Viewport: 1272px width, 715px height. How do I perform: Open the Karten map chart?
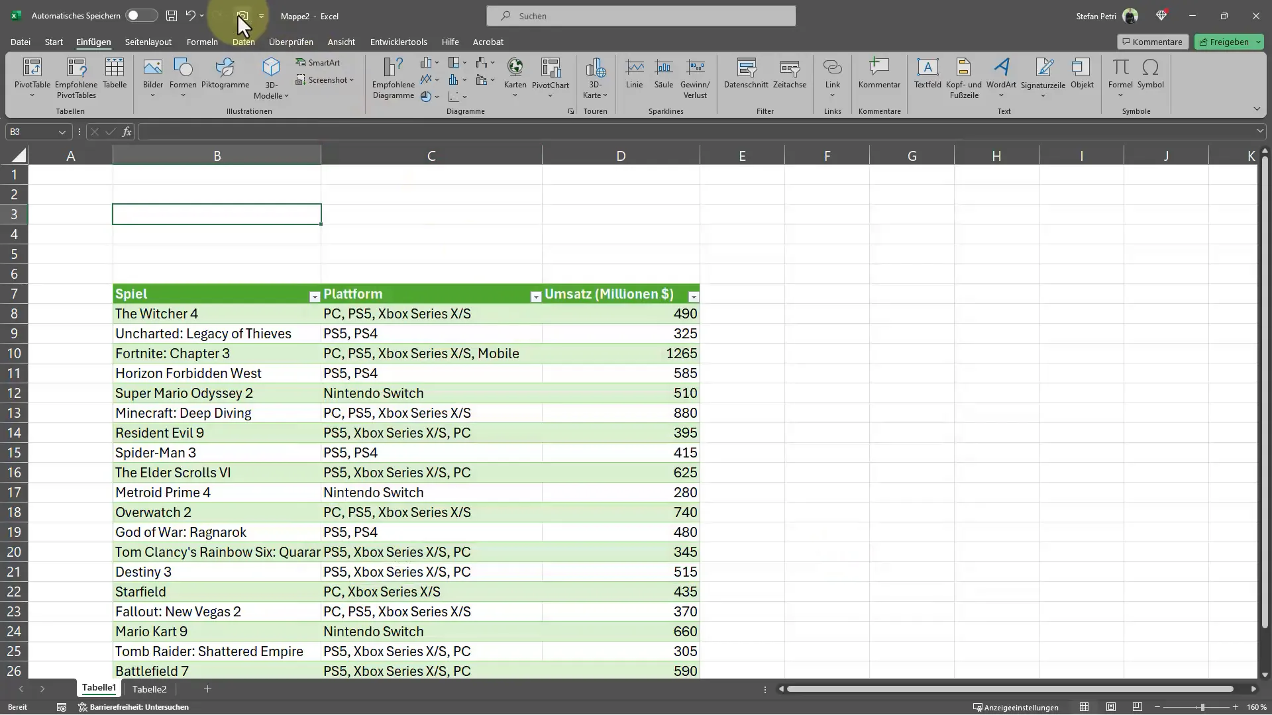[515, 77]
